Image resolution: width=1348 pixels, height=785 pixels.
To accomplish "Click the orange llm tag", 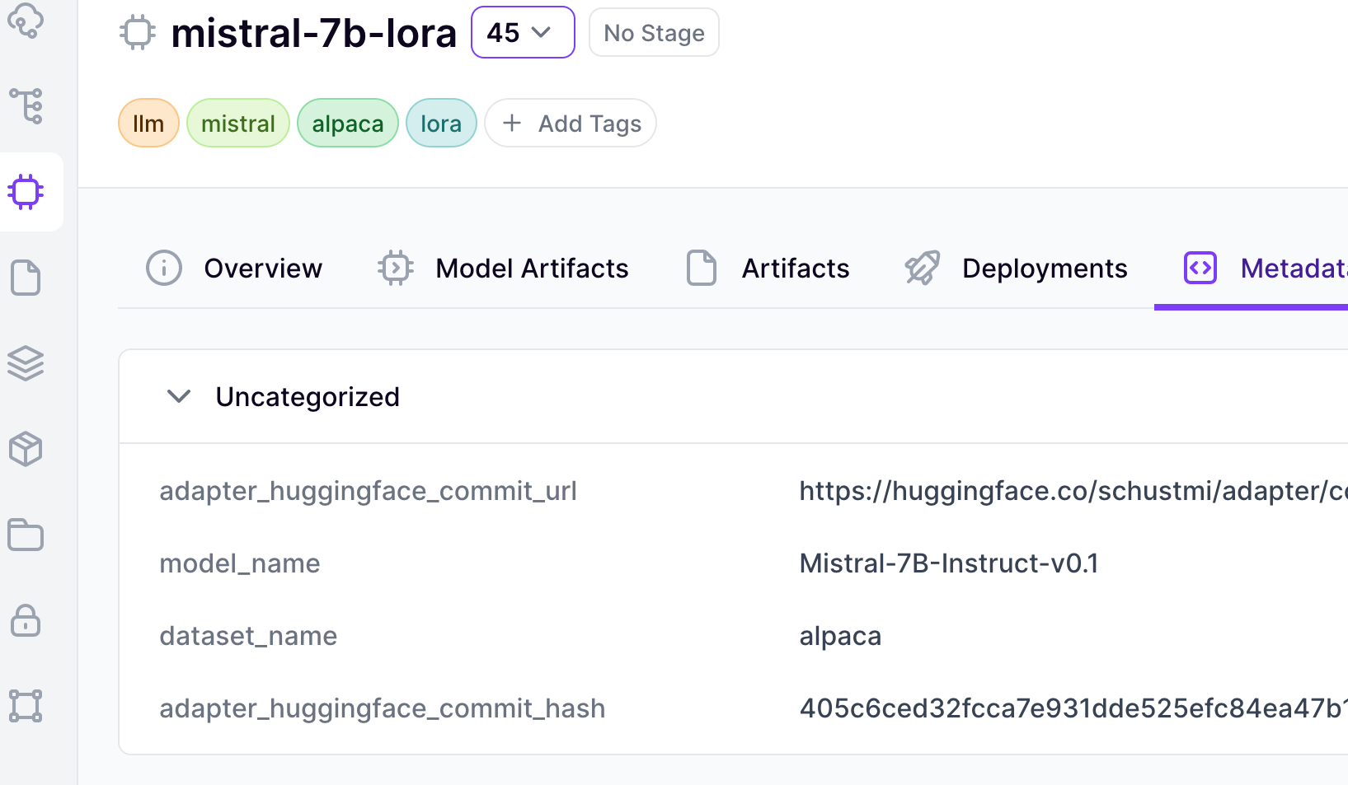I will (x=148, y=124).
